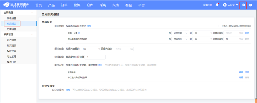Viewport: 257px width, 103px height.
Task: Open 地址管理 in the sidebar
Action: coord(12,57)
